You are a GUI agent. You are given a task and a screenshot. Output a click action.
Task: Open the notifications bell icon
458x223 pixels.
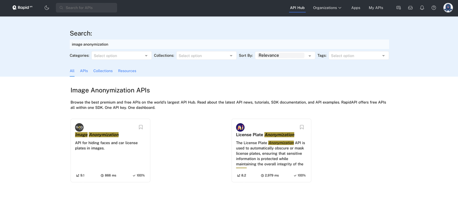422,8
